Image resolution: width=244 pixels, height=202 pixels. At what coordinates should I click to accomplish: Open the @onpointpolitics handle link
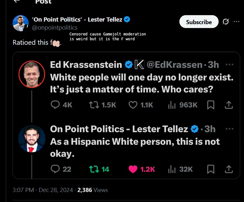coord(55,28)
